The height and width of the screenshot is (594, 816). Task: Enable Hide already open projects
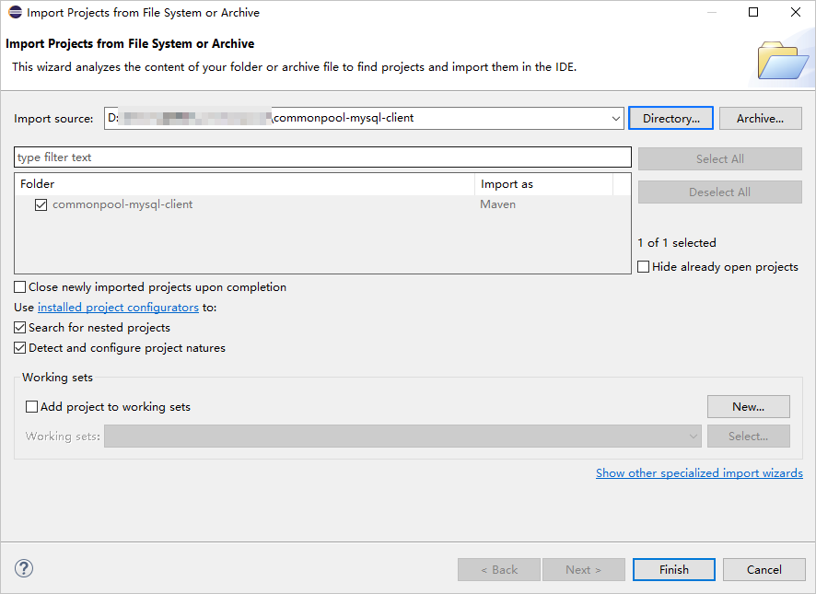click(x=644, y=267)
